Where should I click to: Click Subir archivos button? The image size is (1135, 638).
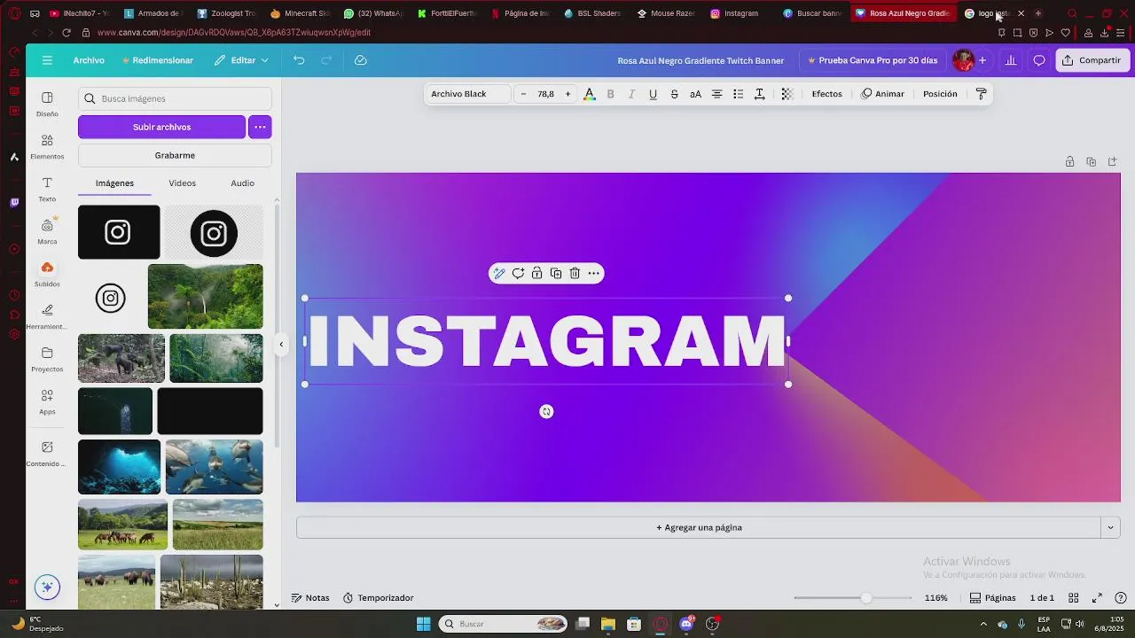161,127
